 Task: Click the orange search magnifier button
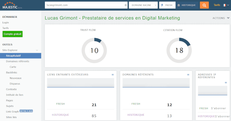[x=204, y=5]
